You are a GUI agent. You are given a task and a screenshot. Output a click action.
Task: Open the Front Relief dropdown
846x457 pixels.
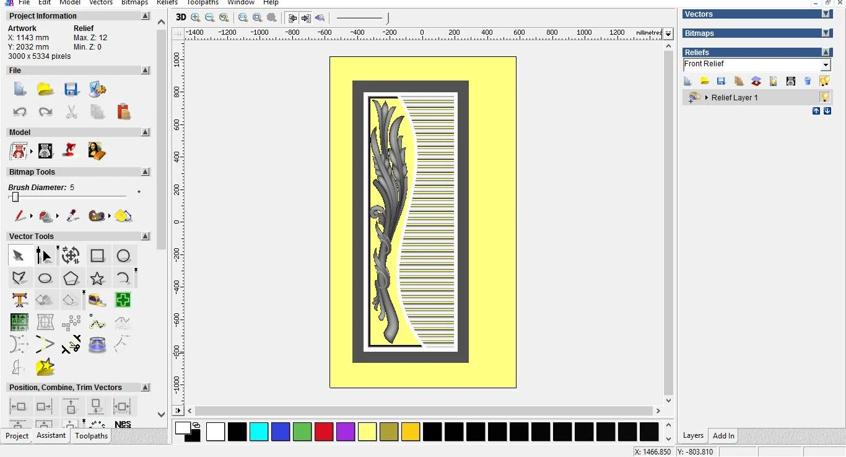click(x=826, y=65)
